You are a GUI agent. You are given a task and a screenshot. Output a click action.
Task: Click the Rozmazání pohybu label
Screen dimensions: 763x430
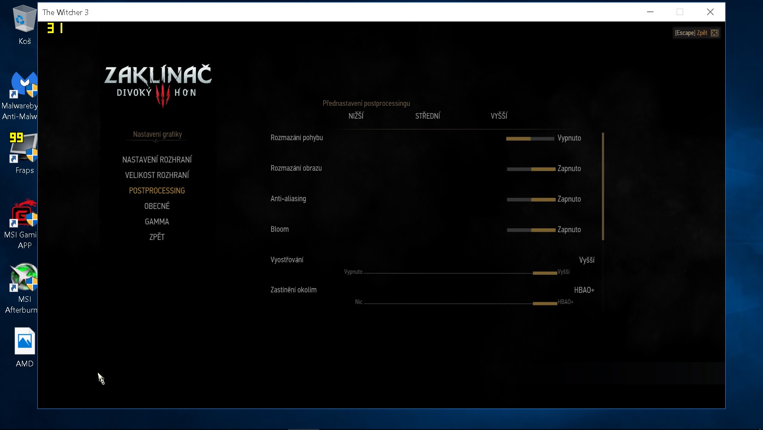[x=296, y=138]
